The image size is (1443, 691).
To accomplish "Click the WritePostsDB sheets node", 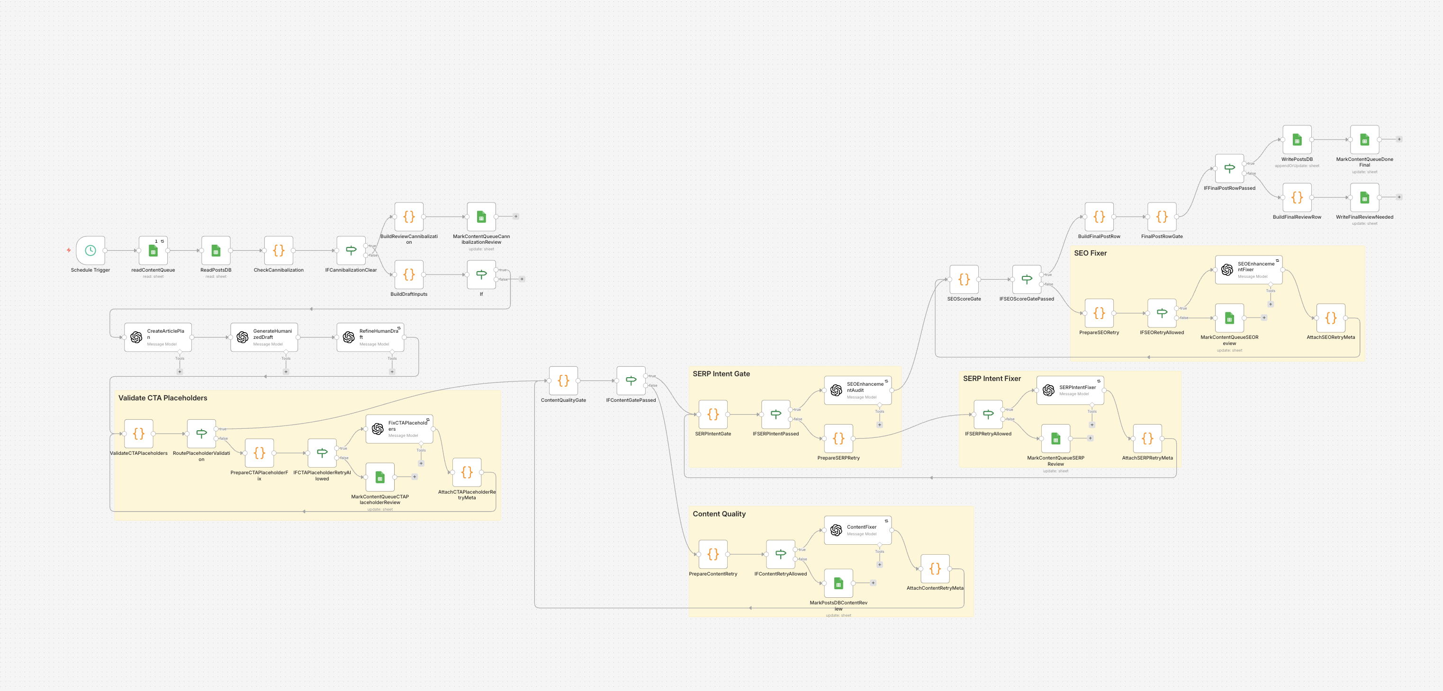I will pyautogui.click(x=1297, y=140).
